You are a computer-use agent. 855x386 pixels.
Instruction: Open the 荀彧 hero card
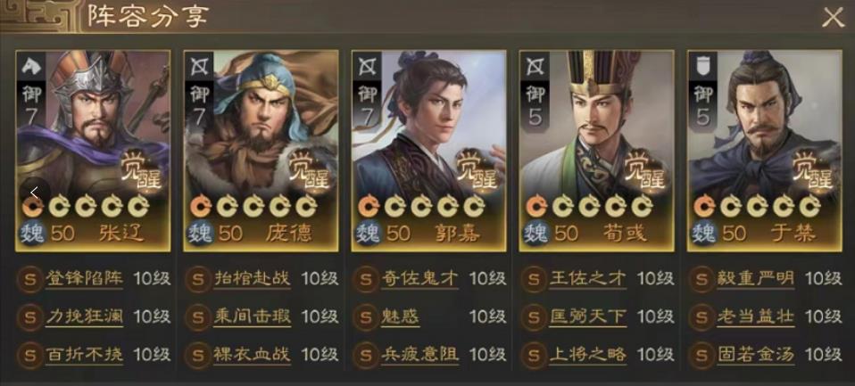(596, 151)
